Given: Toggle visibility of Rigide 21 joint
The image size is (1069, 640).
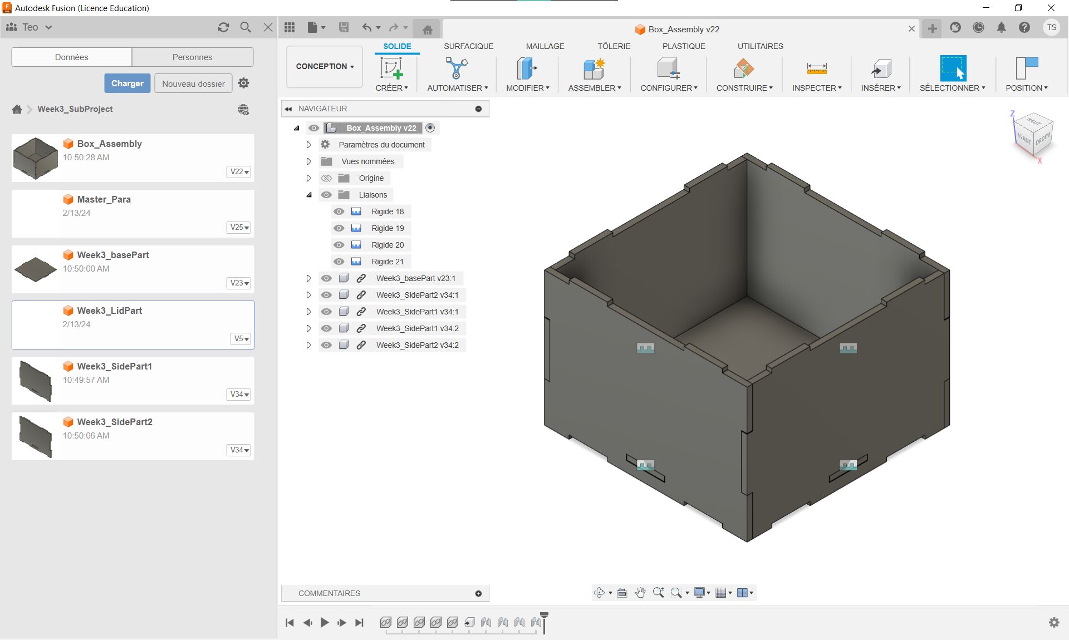Looking at the screenshot, I should (x=339, y=262).
